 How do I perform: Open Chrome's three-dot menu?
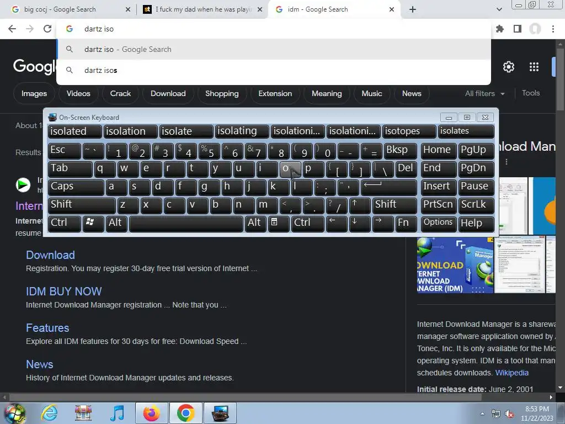(x=553, y=29)
